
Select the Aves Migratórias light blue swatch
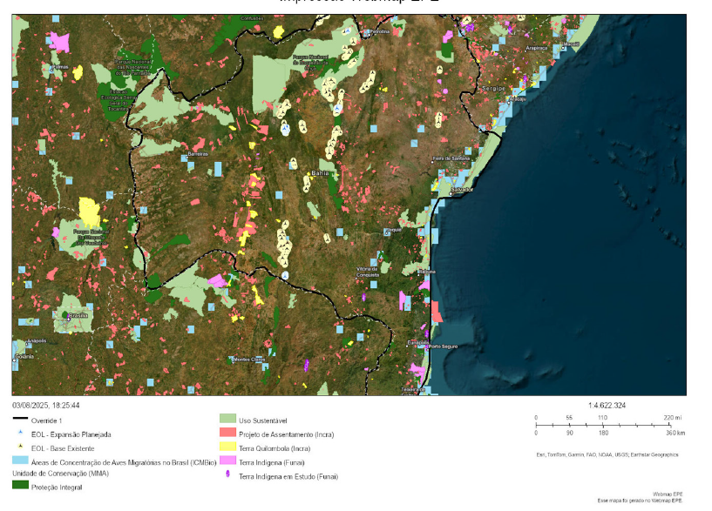21,461
